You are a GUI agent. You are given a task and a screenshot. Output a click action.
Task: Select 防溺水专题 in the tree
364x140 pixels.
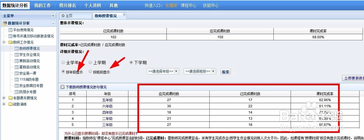point(28,92)
